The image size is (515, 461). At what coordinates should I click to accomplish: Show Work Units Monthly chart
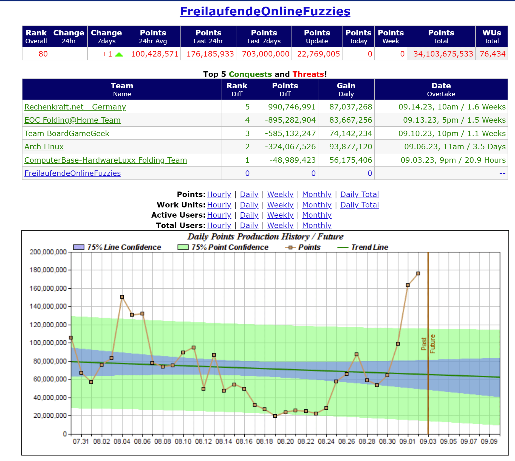(317, 205)
